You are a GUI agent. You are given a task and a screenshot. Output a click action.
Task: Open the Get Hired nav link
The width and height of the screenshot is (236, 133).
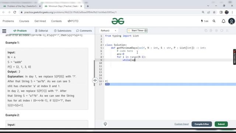pyautogui.click(x=40, y=21)
